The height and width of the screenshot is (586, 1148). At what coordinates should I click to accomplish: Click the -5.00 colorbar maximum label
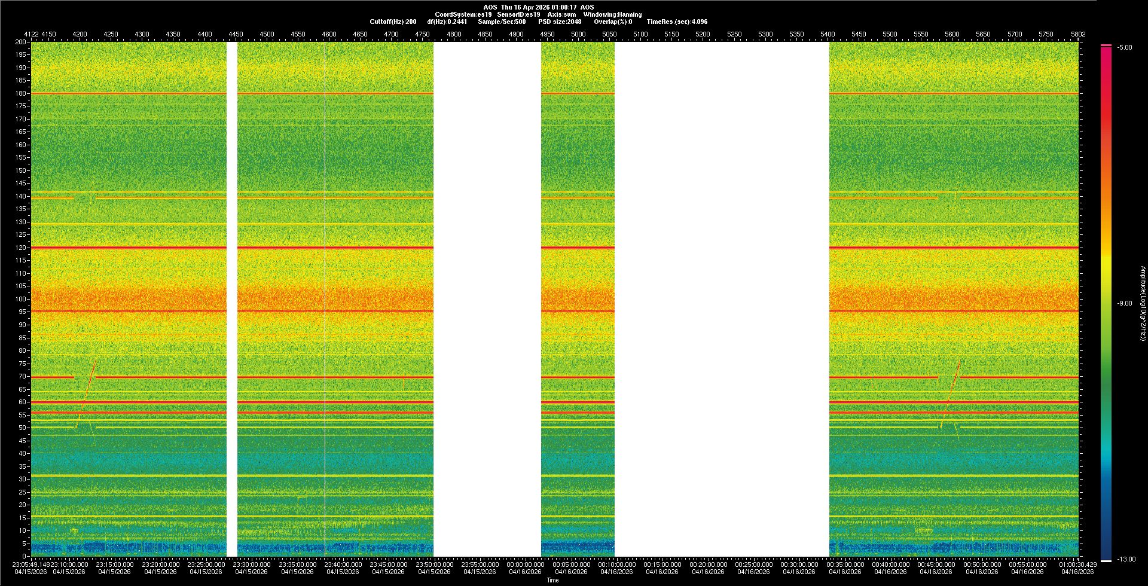(1124, 47)
